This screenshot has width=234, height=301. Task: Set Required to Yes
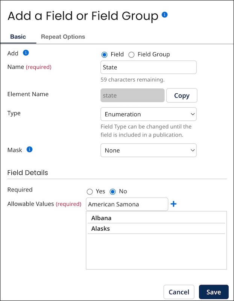90,192
